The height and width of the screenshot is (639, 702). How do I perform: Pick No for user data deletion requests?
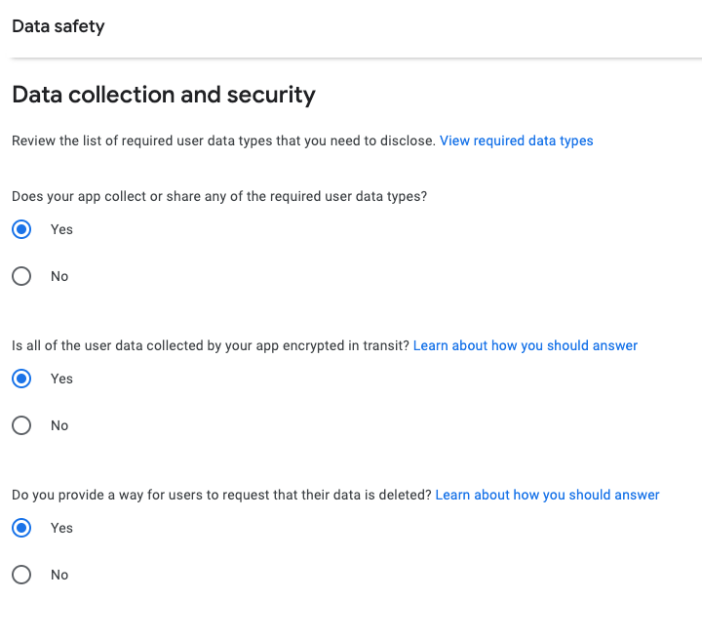(x=21, y=575)
